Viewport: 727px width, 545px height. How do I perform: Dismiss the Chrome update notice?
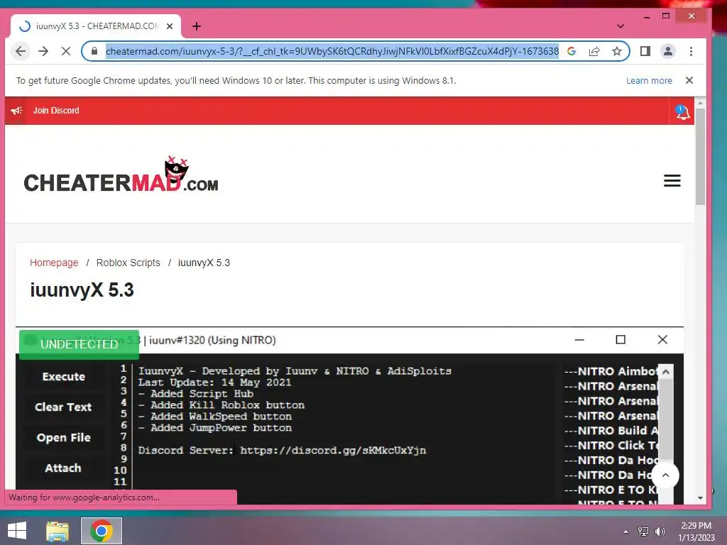point(689,80)
